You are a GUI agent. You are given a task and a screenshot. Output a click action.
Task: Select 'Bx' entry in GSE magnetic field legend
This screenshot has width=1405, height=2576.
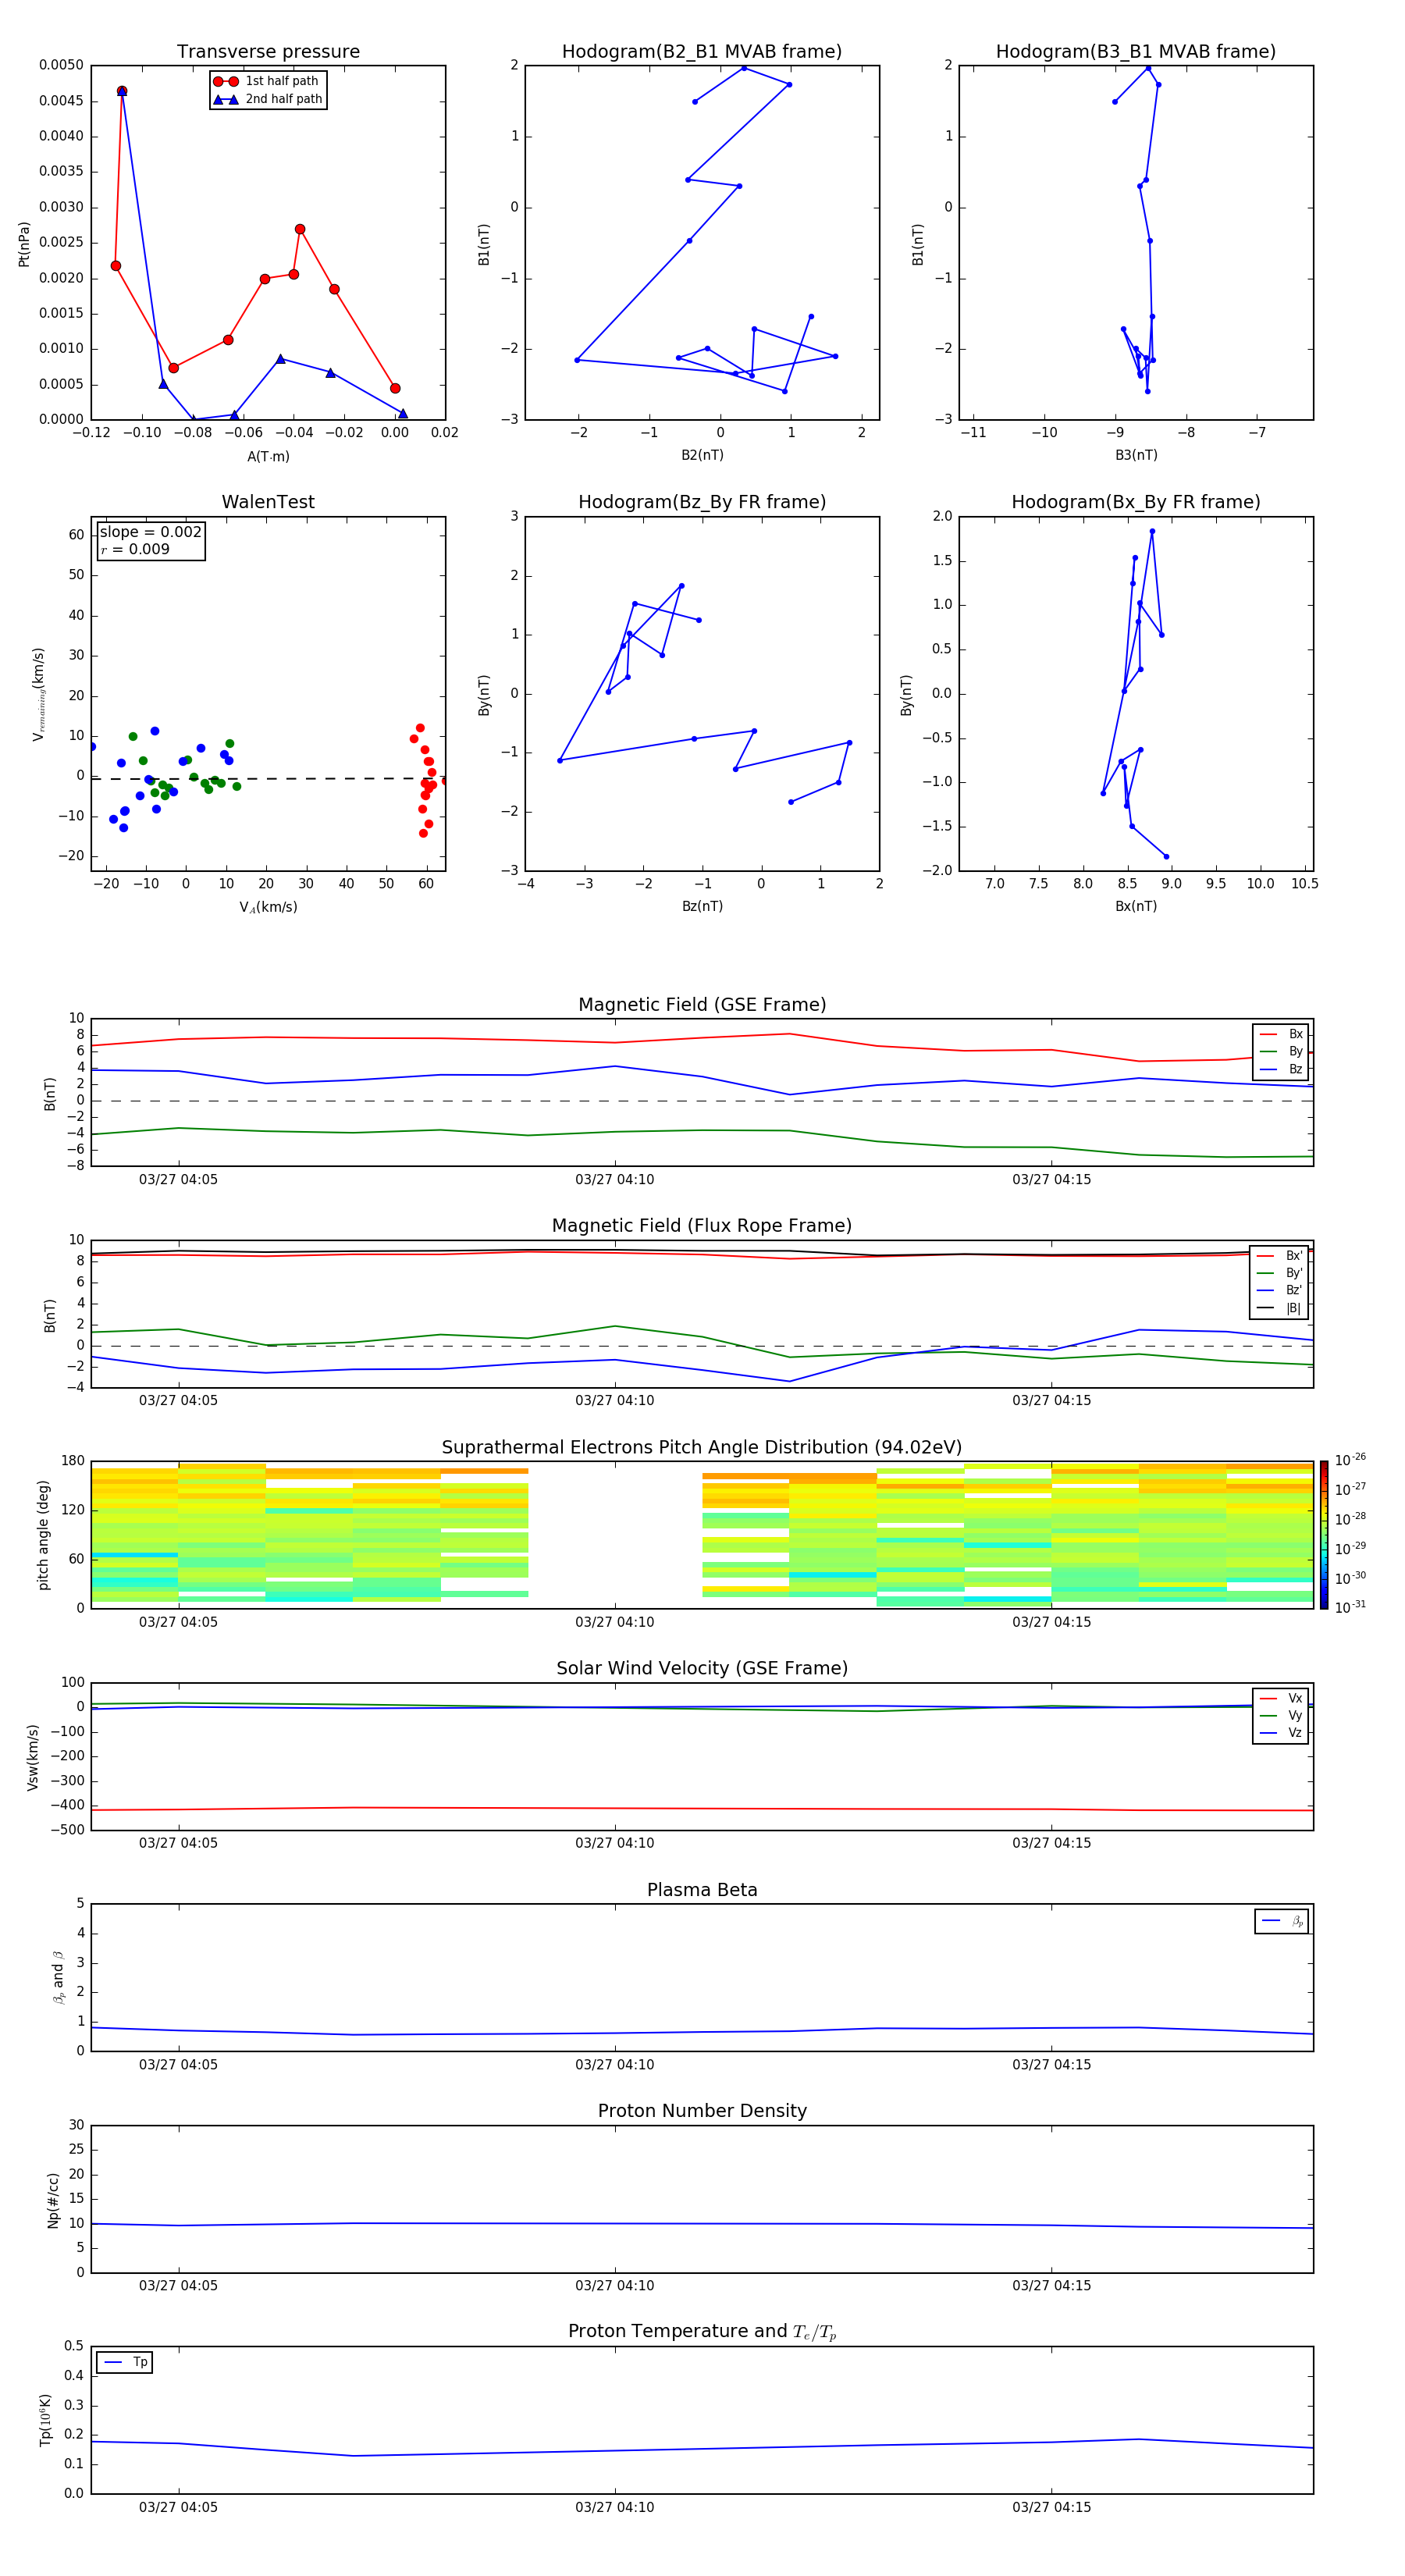[x=1282, y=1034]
